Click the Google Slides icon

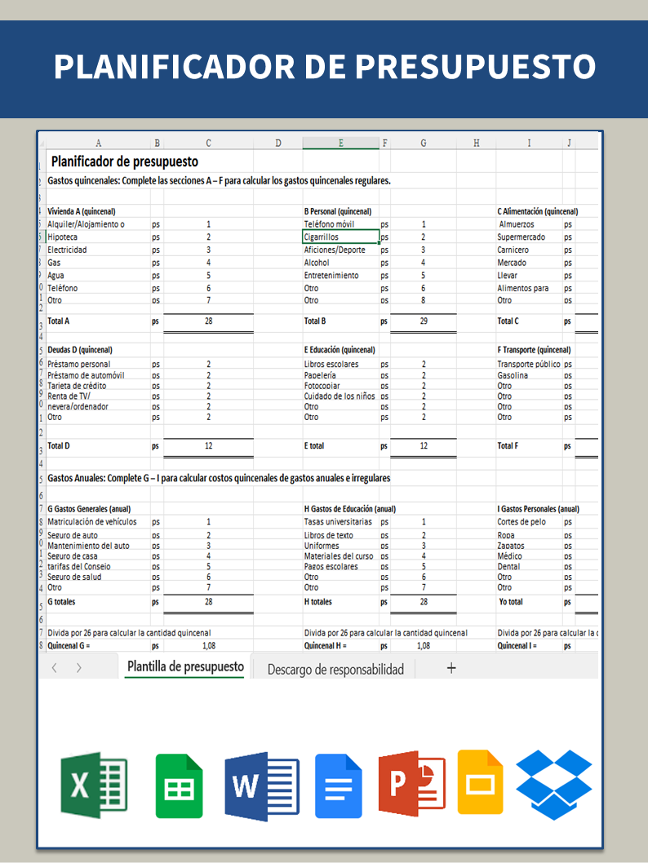pyautogui.click(x=481, y=781)
